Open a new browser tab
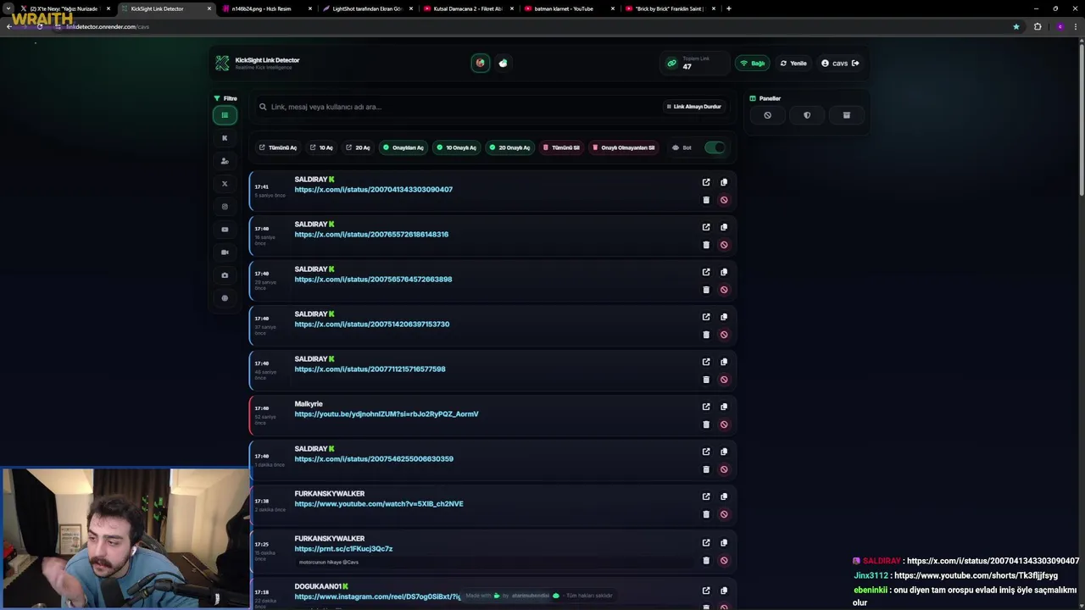The image size is (1085, 610). coord(729,8)
